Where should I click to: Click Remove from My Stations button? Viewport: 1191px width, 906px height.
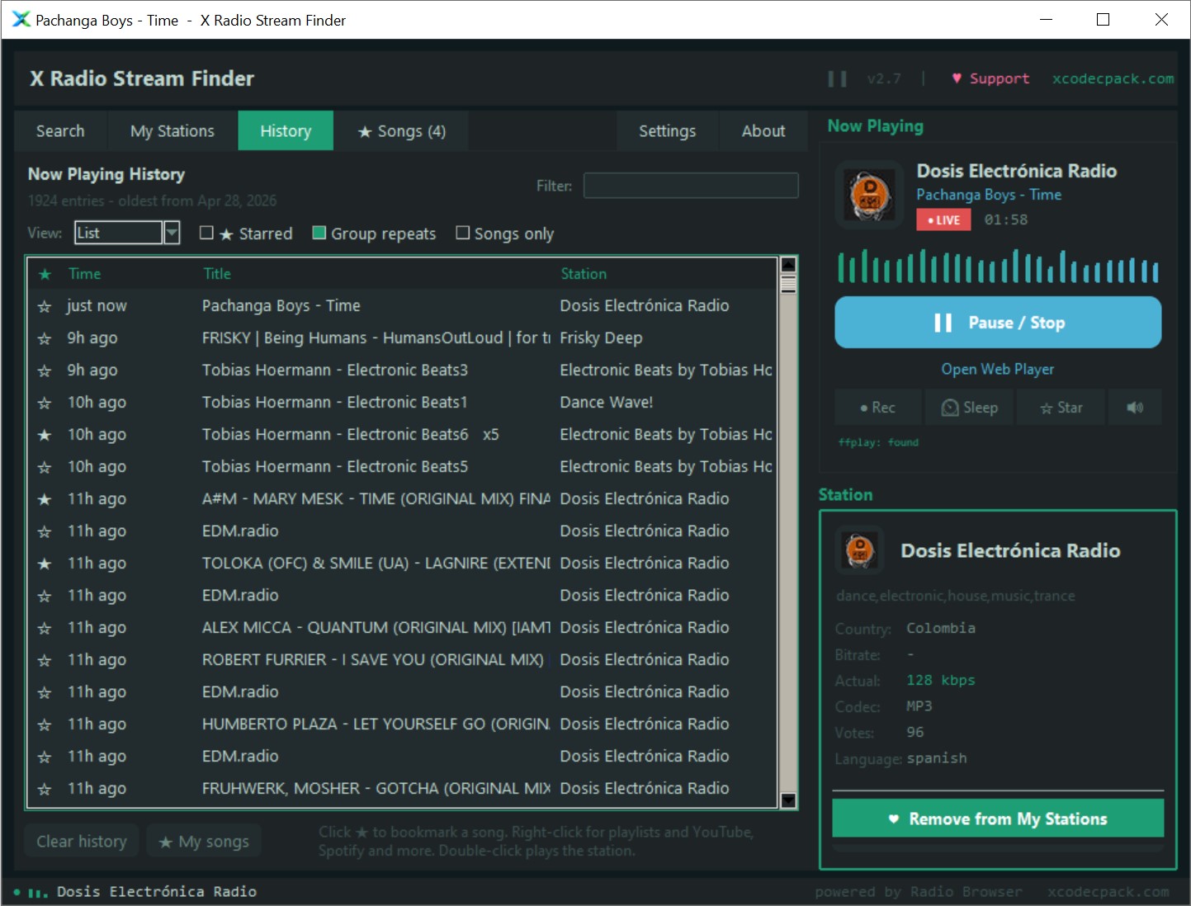(x=998, y=819)
